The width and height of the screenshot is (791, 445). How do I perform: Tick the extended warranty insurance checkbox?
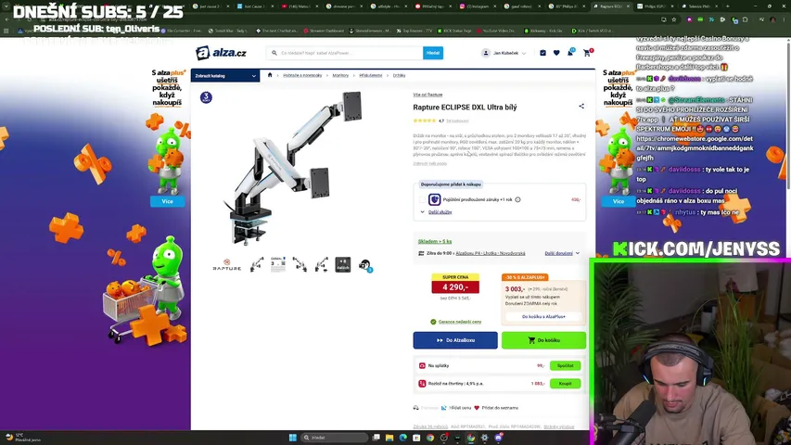click(422, 199)
